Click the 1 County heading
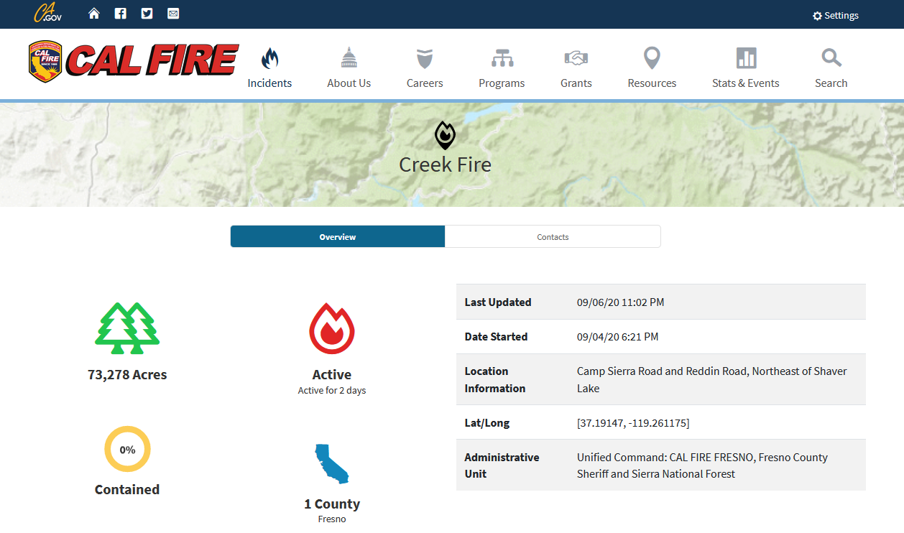Image resolution: width=904 pixels, height=533 pixels. click(332, 504)
